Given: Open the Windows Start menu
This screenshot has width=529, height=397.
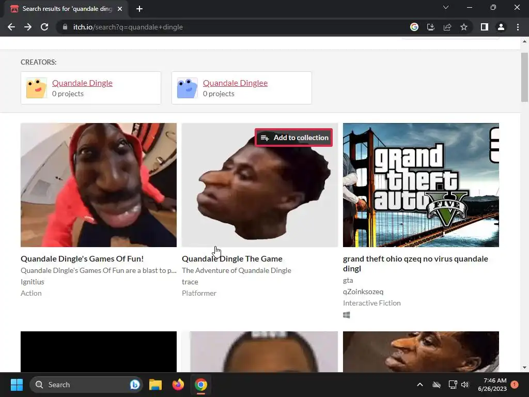Looking at the screenshot, I should click(17, 385).
